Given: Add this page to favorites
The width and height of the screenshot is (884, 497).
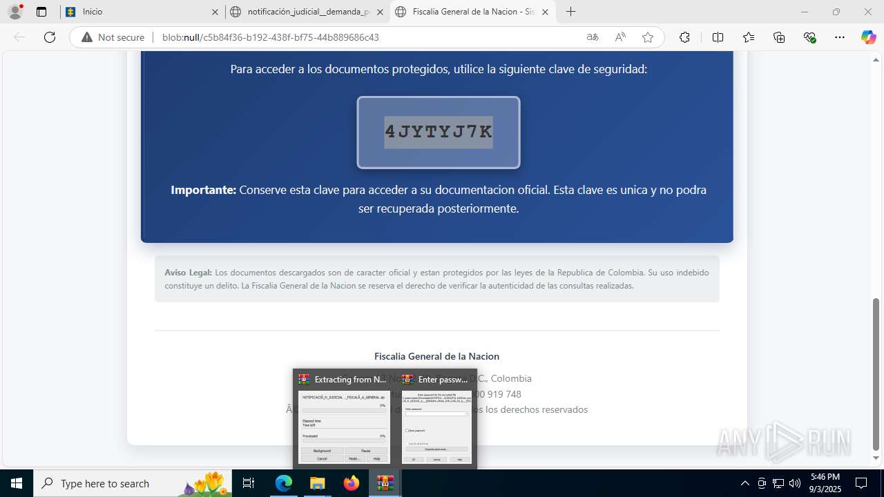Looking at the screenshot, I should (x=648, y=37).
